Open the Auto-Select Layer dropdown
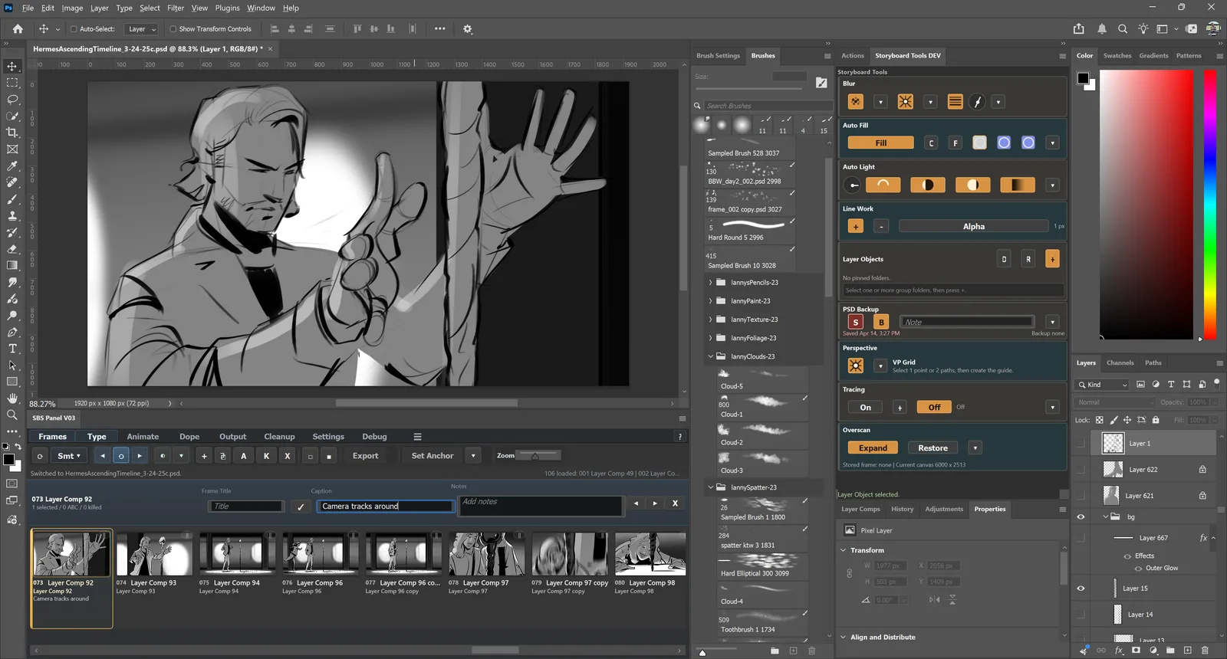Viewport: 1227px width, 659px height. tap(142, 29)
